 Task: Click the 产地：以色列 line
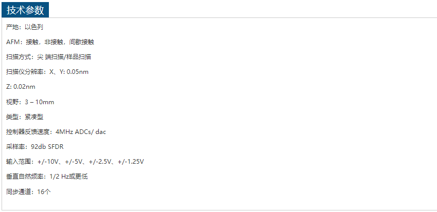click(25, 27)
